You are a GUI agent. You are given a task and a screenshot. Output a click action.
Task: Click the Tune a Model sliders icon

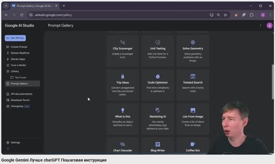[x=8, y=65]
